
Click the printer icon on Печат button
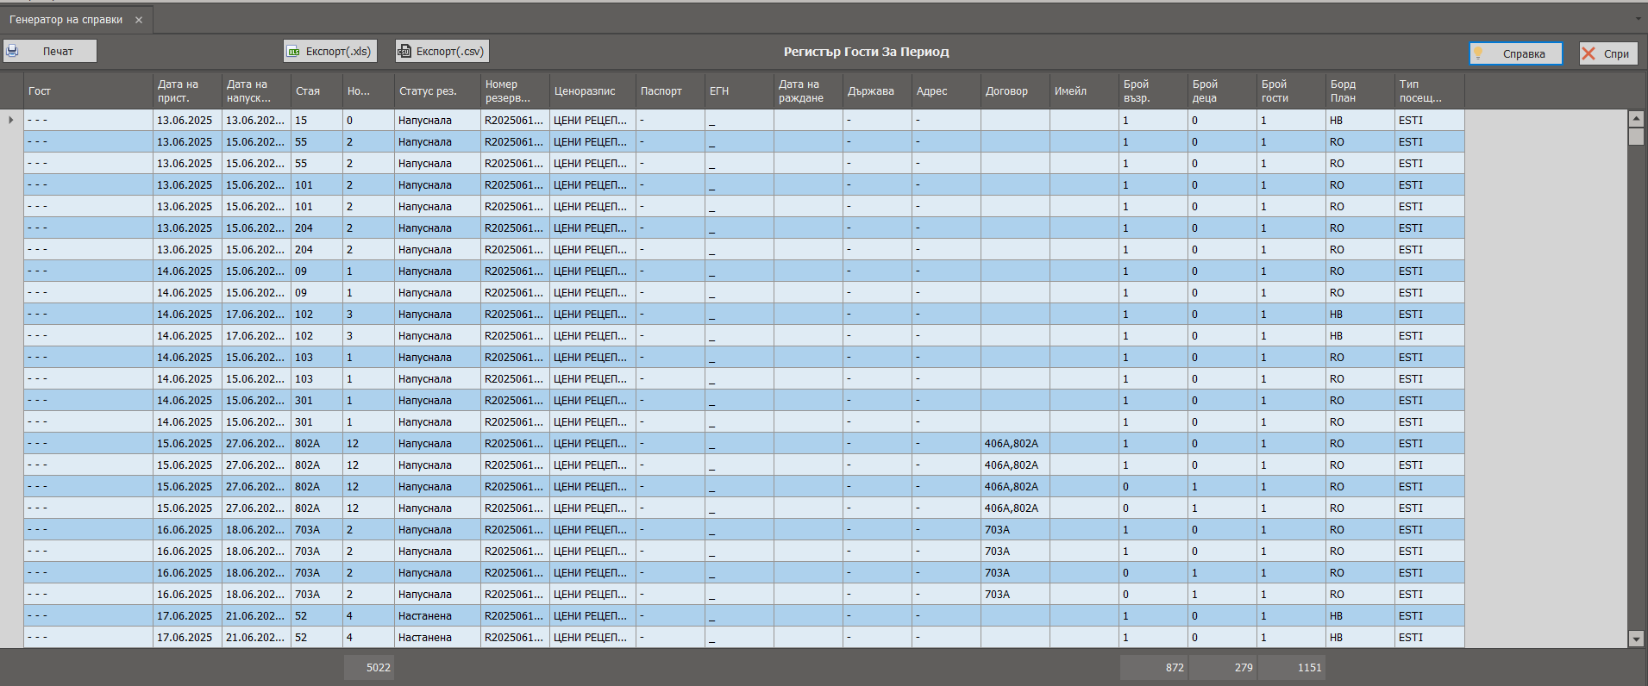pyautogui.click(x=13, y=52)
